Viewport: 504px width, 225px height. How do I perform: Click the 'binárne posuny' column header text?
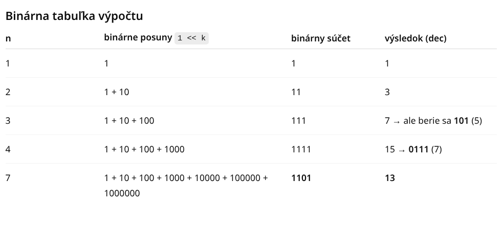(138, 38)
